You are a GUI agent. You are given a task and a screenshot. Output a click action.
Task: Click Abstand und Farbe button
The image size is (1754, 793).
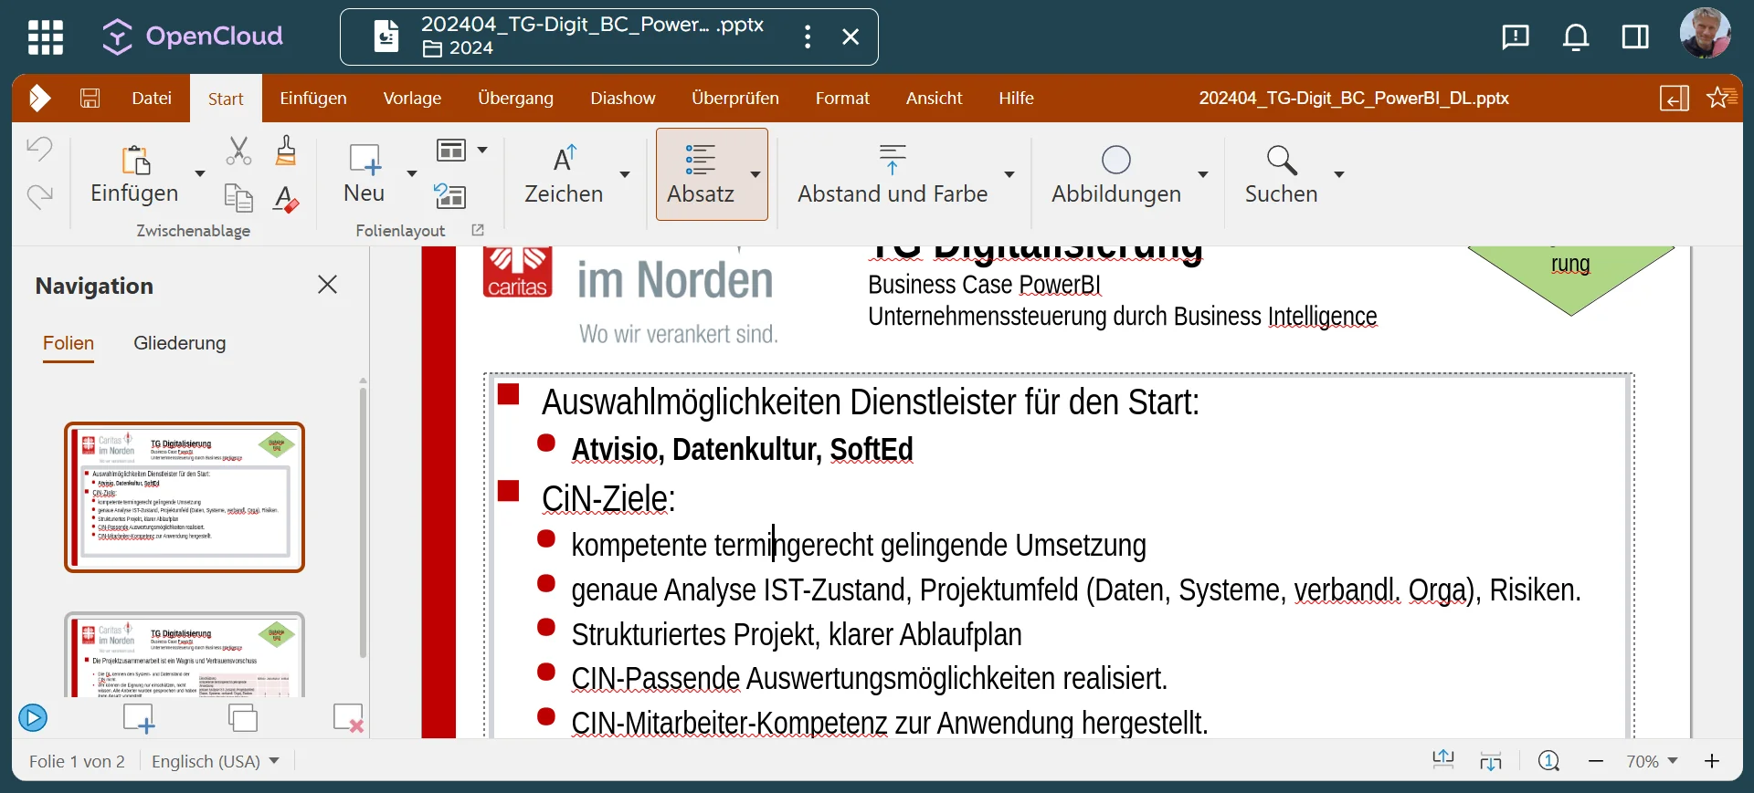tap(893, 174)
